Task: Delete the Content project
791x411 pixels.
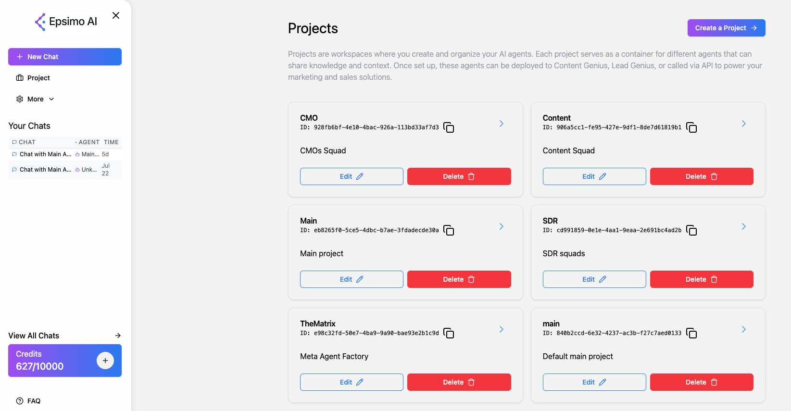Action: point(701,176)
